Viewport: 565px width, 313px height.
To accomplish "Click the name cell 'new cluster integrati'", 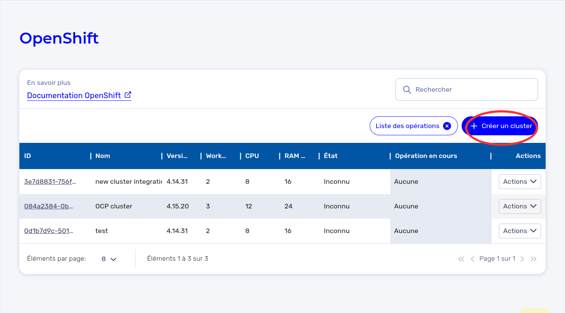I will click(x=128, y=182).
